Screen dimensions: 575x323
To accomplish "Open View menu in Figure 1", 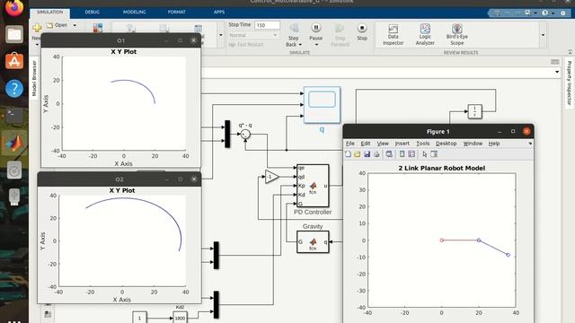I will pos(383,144).
